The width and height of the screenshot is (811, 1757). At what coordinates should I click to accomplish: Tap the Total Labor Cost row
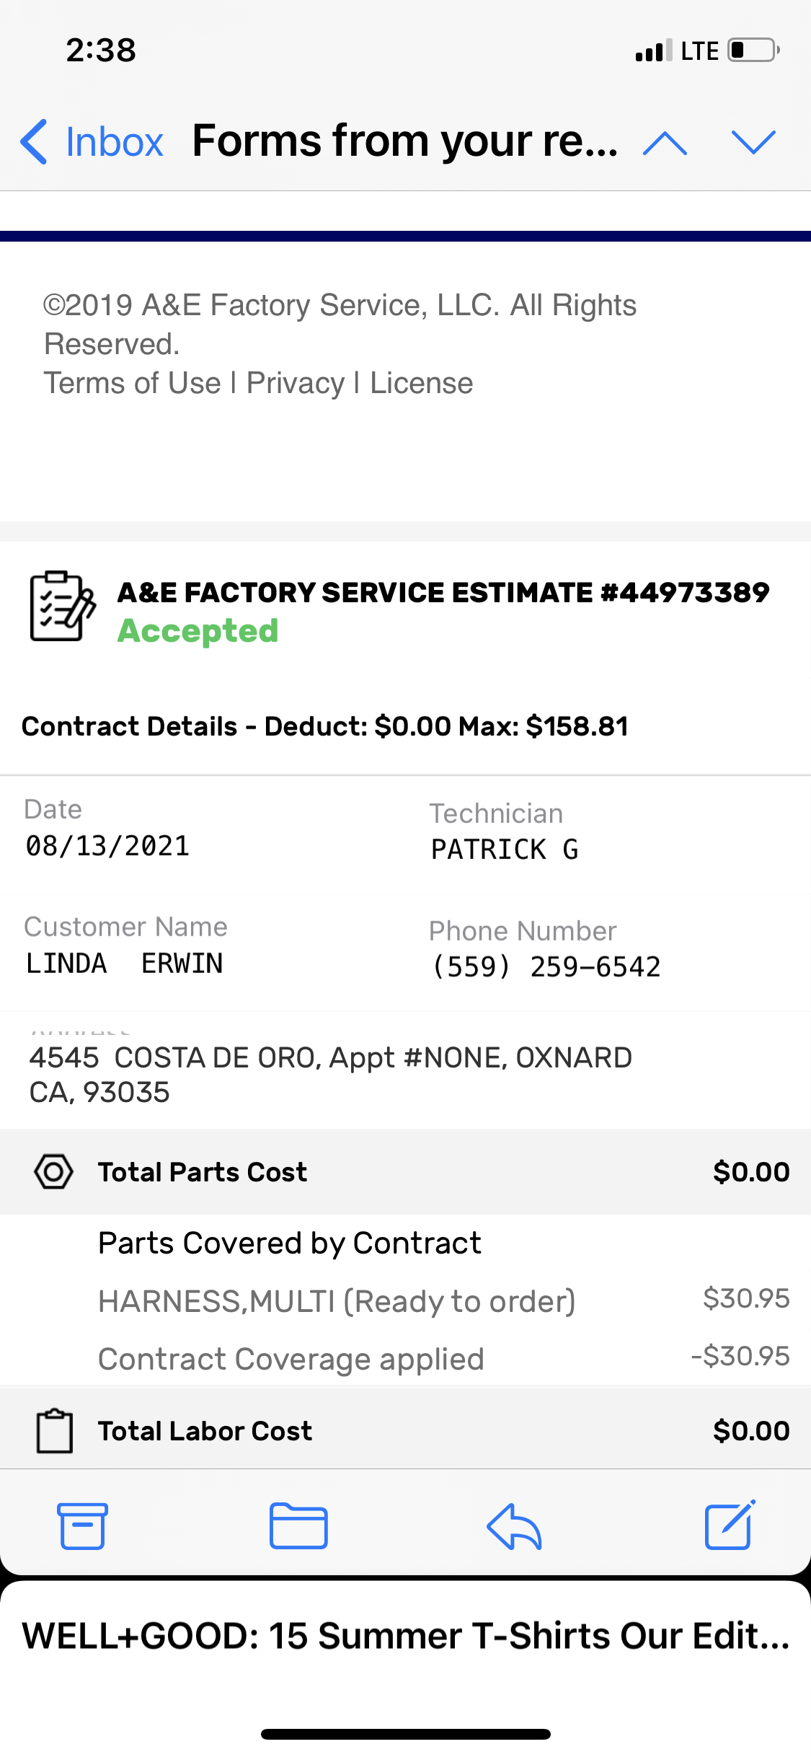(x=405, y=1431)
